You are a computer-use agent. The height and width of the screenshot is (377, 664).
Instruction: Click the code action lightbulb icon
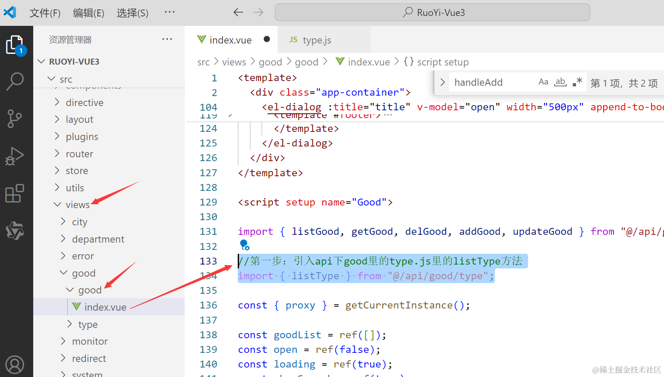[x=244, y=245]
